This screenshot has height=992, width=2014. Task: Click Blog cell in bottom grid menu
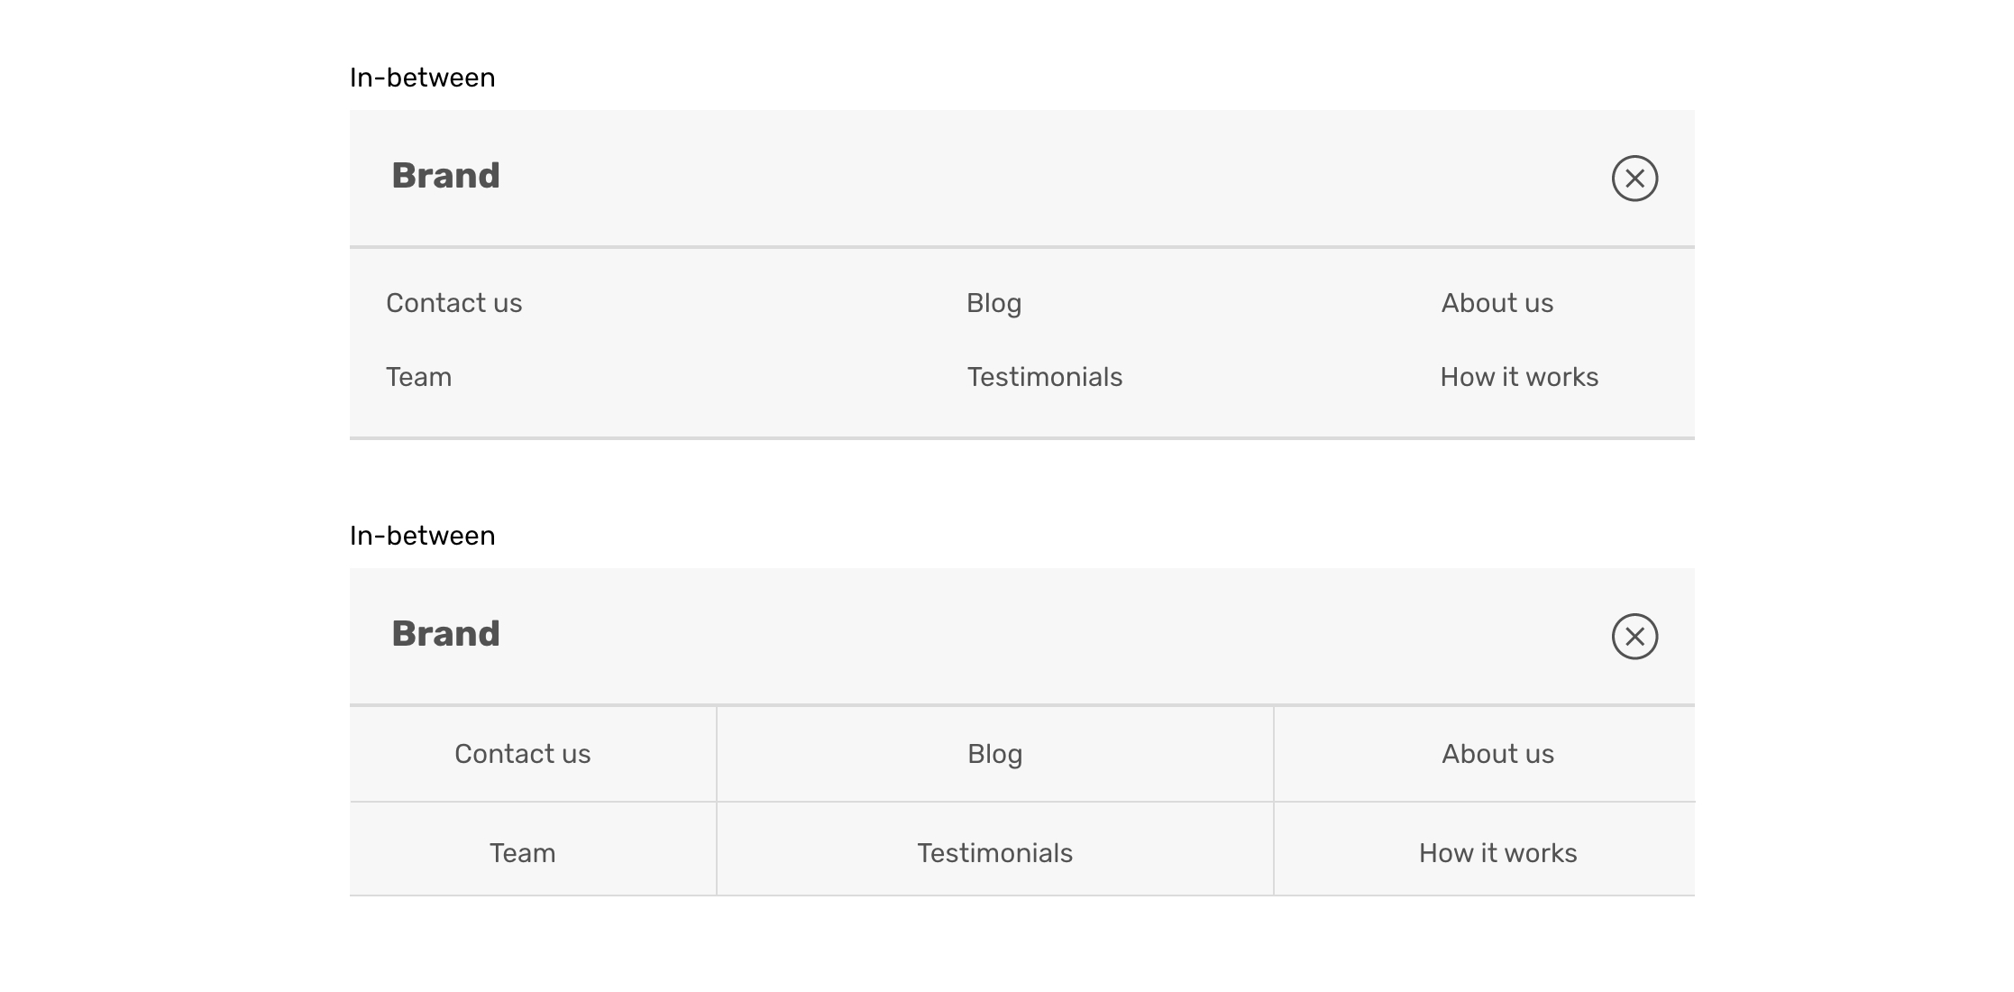994,754
